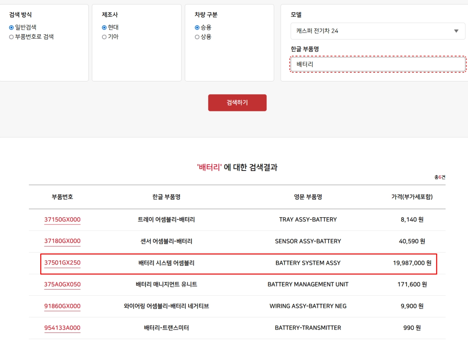Click the 영문 부품명 column header

point(308,197)
